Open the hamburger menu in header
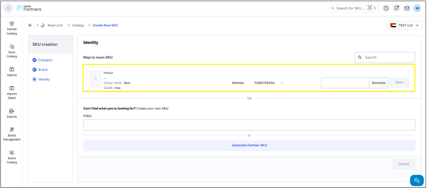Screen dimensions: 427x188 pyautogui.click(x=8, y=8)
